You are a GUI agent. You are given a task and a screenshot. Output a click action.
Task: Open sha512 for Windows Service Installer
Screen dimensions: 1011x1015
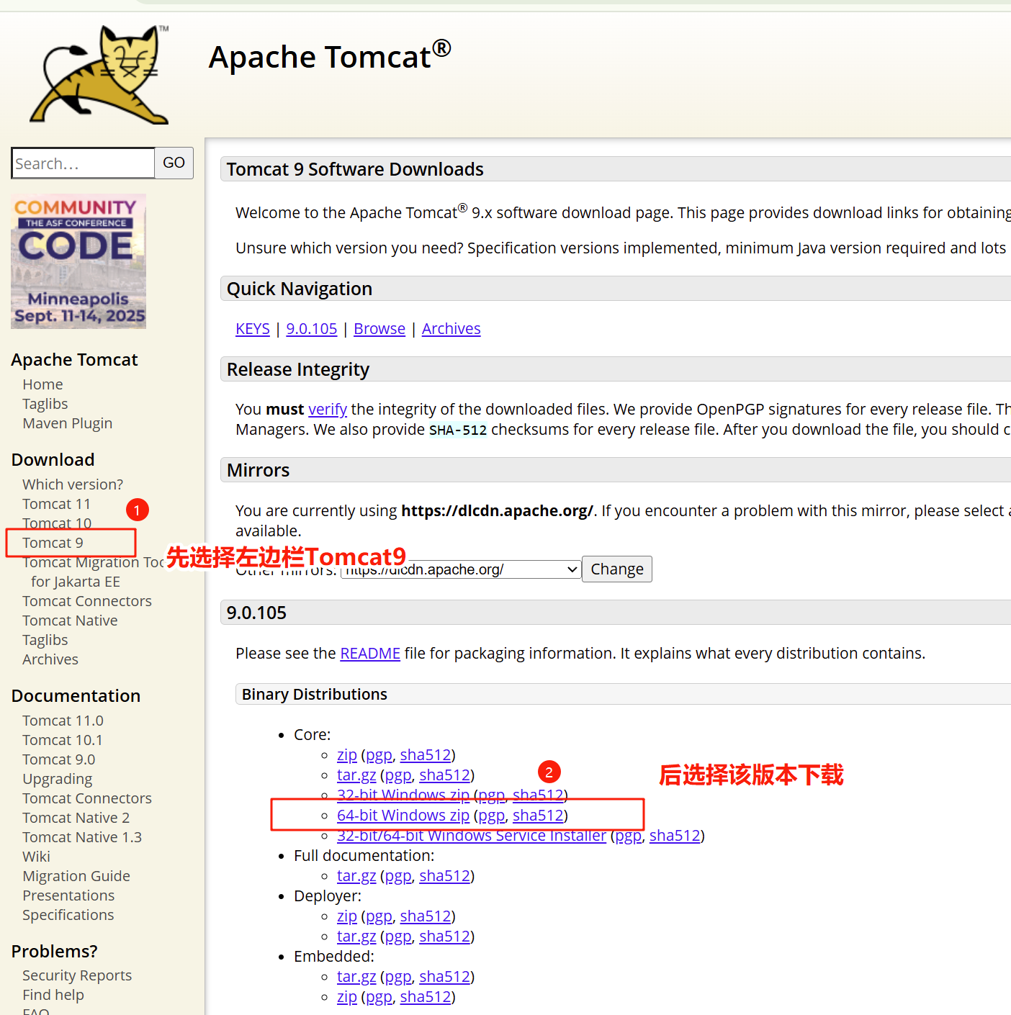[675, 836]
